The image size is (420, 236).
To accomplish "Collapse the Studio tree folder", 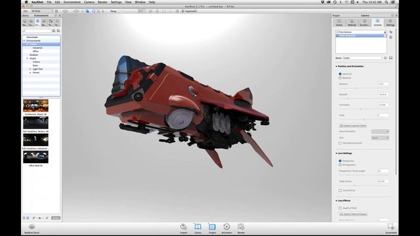I will click(x=27, y=58).
